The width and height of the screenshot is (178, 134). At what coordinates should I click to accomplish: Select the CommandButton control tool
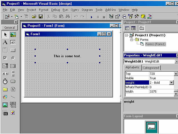pos(13,50)
